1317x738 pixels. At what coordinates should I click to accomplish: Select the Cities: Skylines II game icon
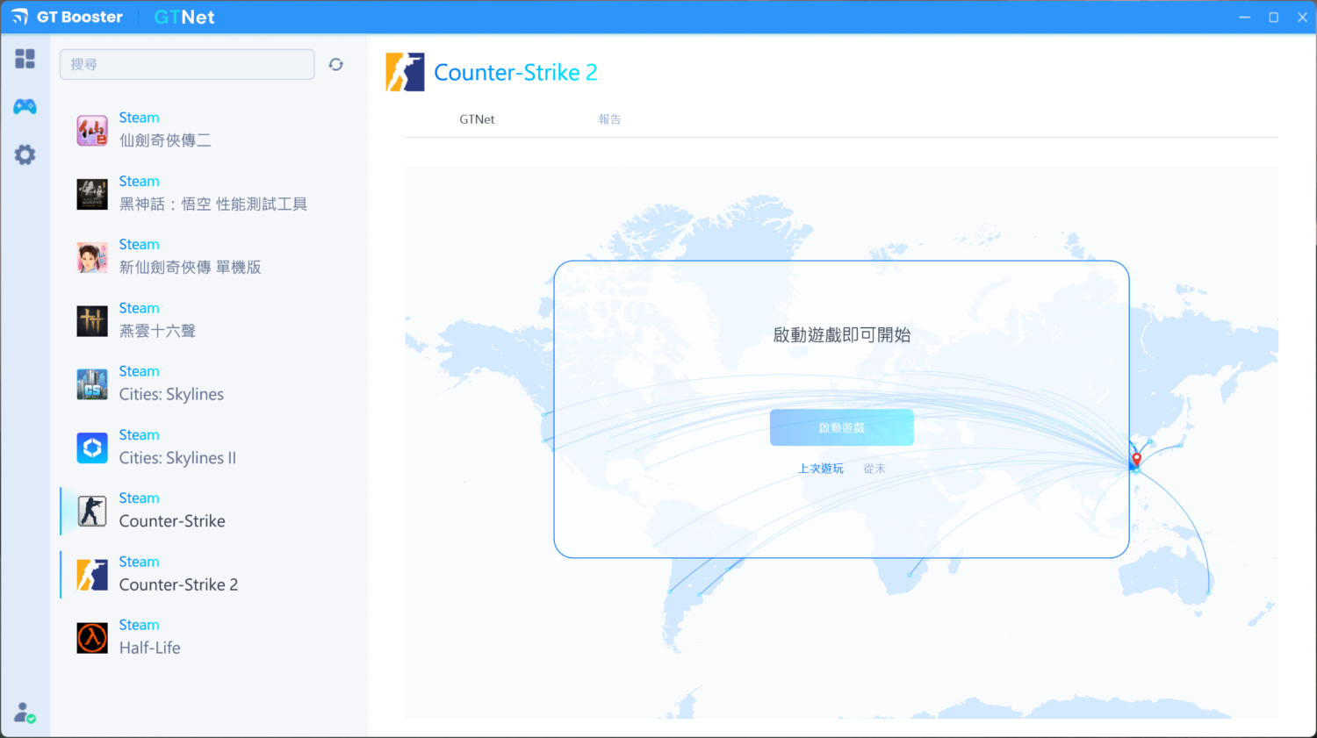92,448
